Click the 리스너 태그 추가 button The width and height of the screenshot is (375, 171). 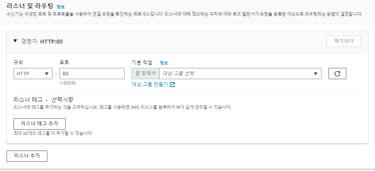click(x=40, y=124)
